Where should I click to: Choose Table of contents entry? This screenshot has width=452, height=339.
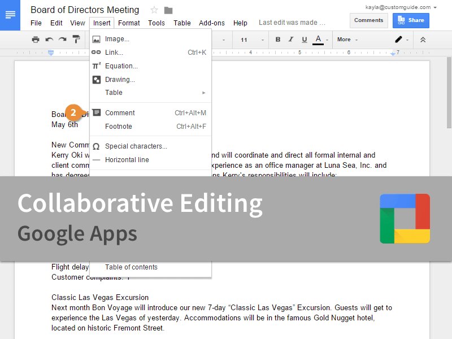click(150, 267)
